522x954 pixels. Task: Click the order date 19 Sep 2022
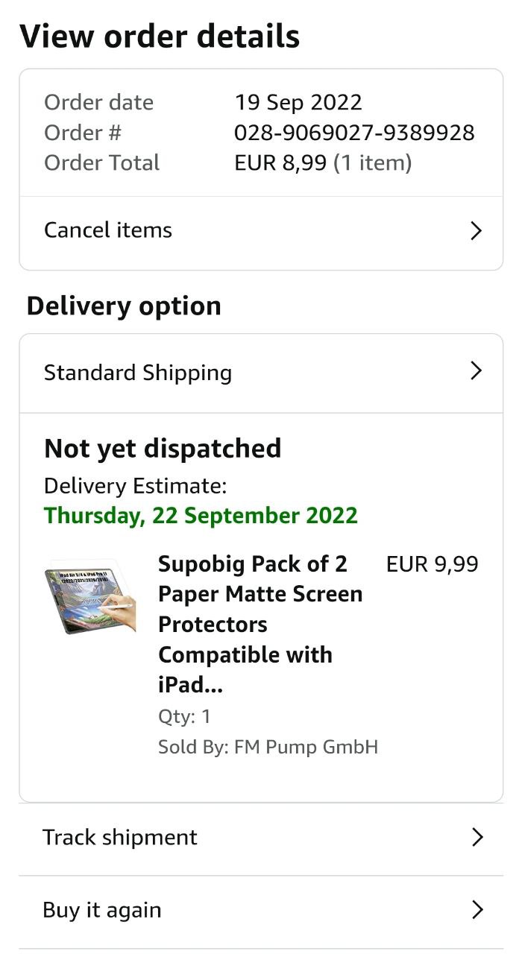click(298, 102)
